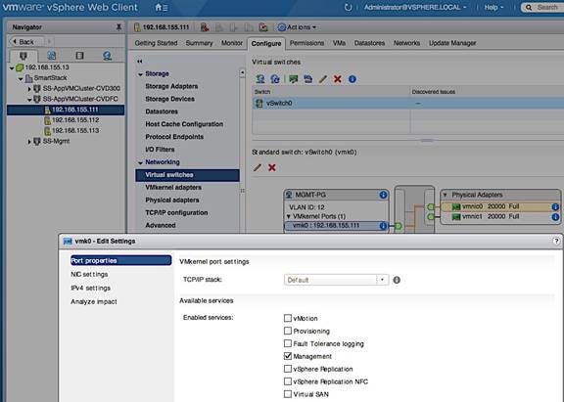Show vmk0 adapter info icon
This screenshot has height=402, width=564.
coord(383,226)
